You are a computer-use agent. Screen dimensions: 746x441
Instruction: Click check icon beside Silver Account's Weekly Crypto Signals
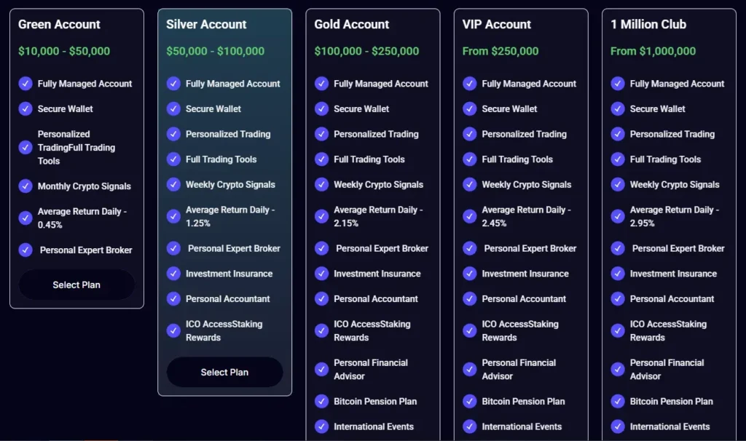(173, 184)
